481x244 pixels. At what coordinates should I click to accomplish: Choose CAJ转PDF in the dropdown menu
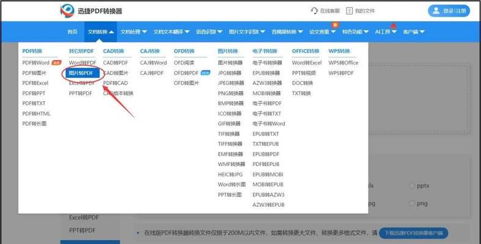pos(152,73)
